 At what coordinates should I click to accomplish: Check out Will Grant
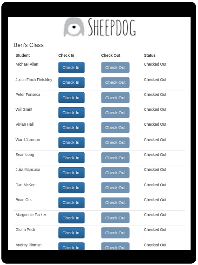coord(115,113)
